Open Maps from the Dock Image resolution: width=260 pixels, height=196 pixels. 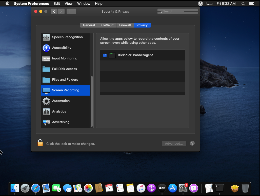coord(78,188)
